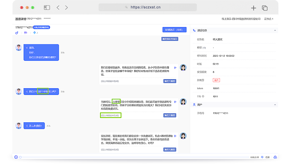Show all tabs overview
This screenshot has width=291, height=168.
coord(265,8)
